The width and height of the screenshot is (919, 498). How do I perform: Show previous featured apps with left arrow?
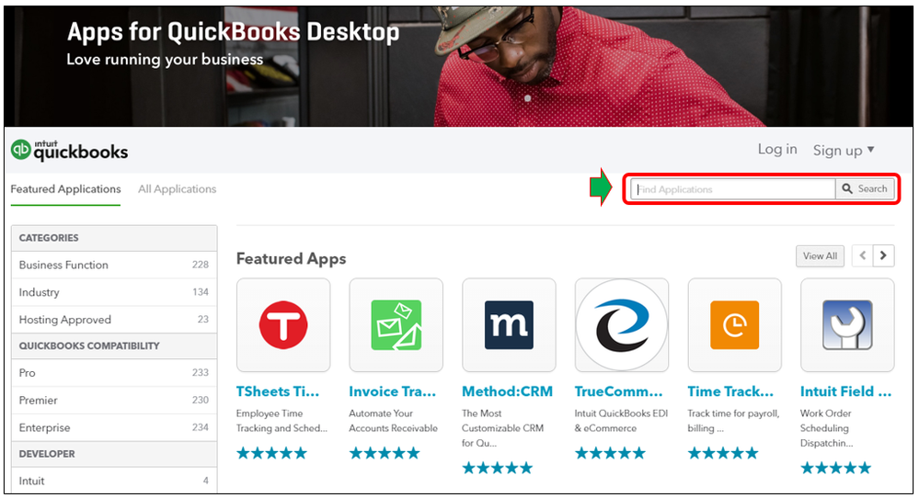click(x=862, y=255)
